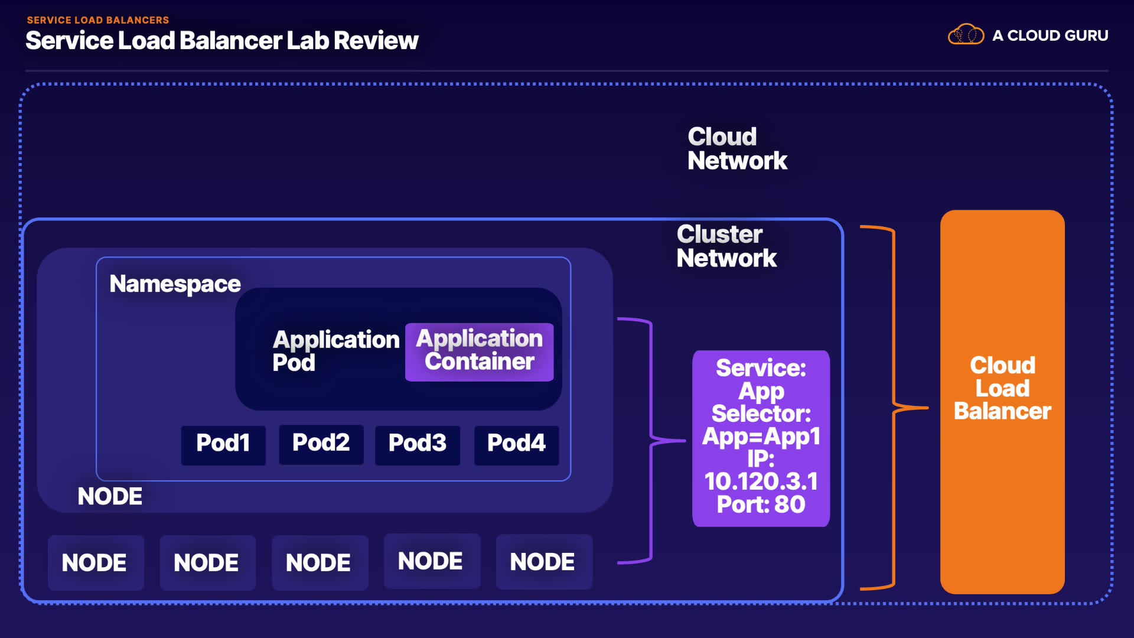Screen dimensions: 1134x638
Task: Click the middle small NODE box
Action: click(x=319, y=562)
